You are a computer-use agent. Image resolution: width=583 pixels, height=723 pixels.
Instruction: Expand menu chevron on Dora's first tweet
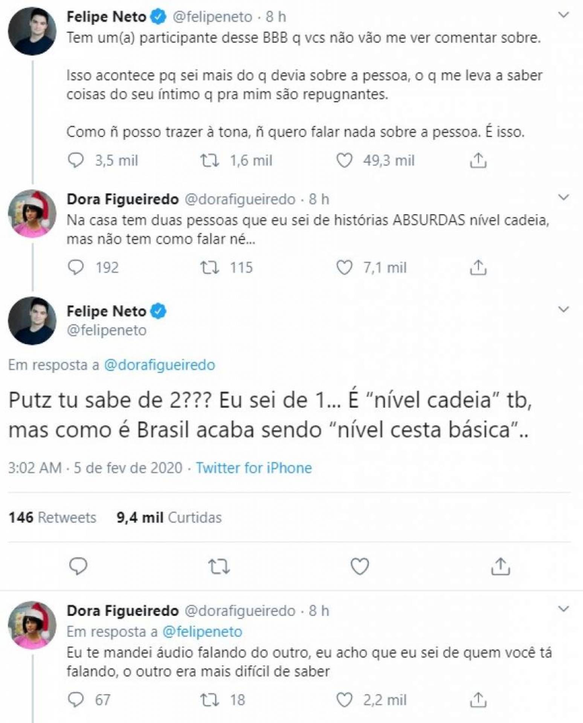click(x=563, y=198)
